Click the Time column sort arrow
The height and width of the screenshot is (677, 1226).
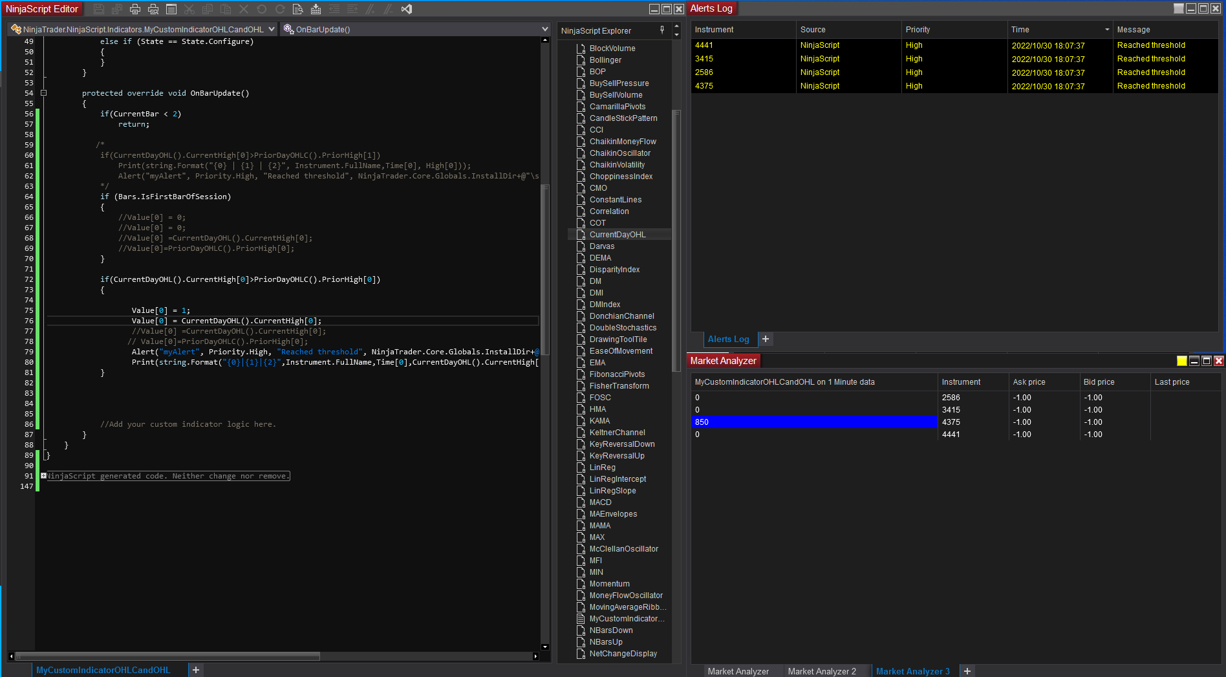[x=1107, y=30]
